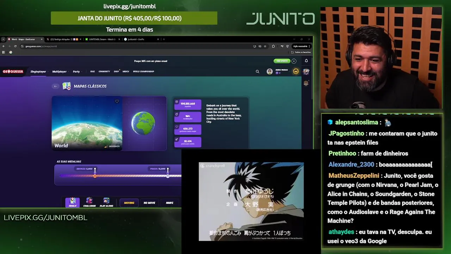Open the Community page

click(x=104, y=72)
